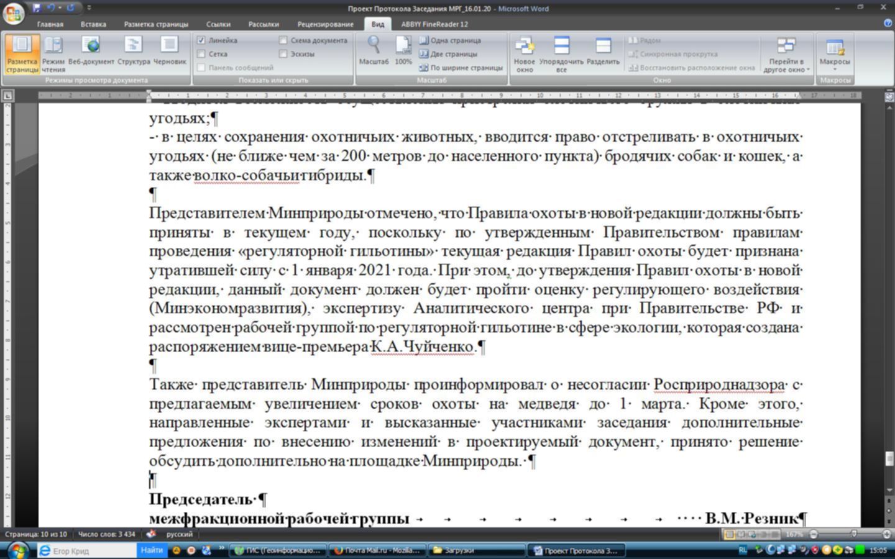Fit По ширине страницы
The height and width of the screenshot is (559, 895).
[461, 68]
